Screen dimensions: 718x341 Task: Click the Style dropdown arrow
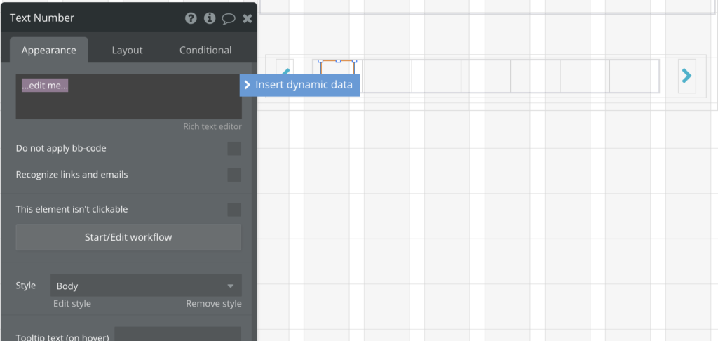[231, 286]
